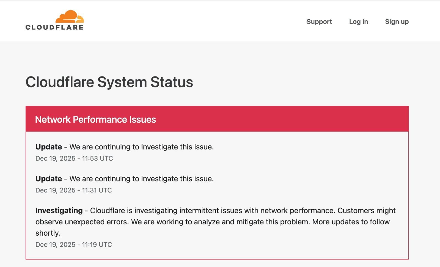Click the 11:53 update's continuing to investigate message

[x=141, y=147]
